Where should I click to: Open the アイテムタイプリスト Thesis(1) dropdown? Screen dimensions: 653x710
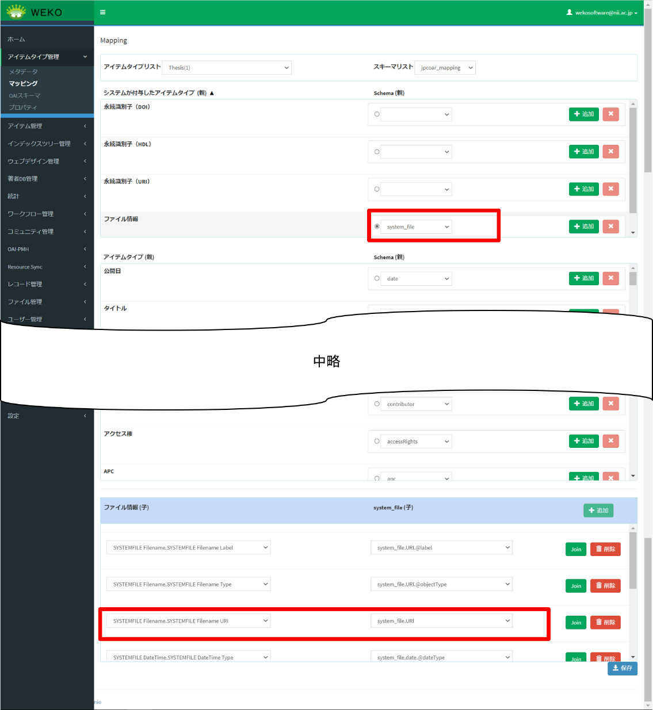227,68
